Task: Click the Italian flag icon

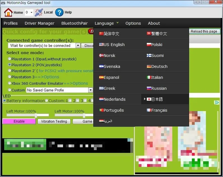Action: pos(149,77)
